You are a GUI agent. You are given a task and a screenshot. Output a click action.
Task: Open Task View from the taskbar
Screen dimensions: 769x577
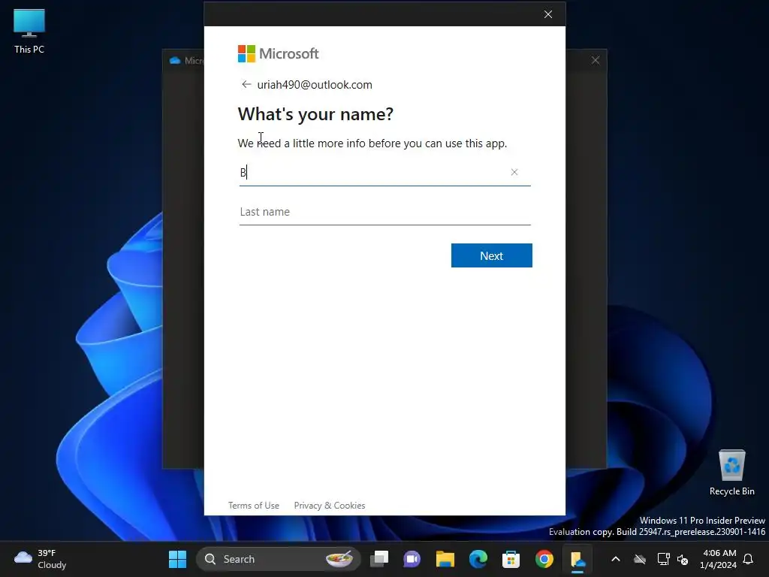(379, 559)
